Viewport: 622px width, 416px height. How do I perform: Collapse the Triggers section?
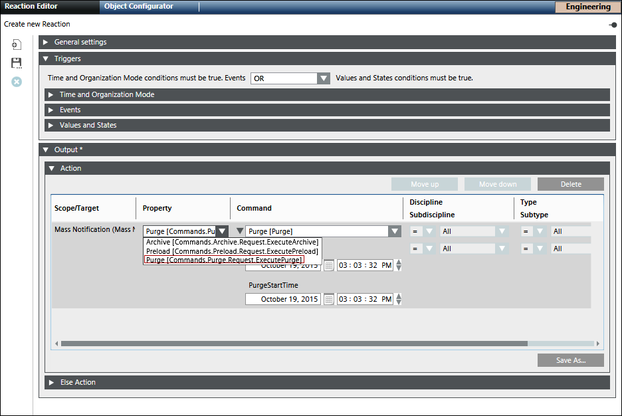46,58
